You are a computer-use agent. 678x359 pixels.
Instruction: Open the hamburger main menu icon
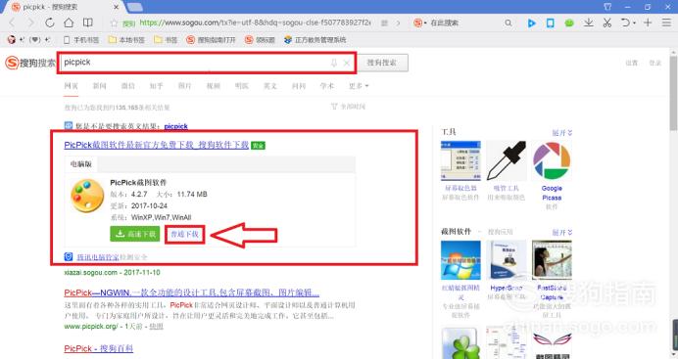pos(666,22)
